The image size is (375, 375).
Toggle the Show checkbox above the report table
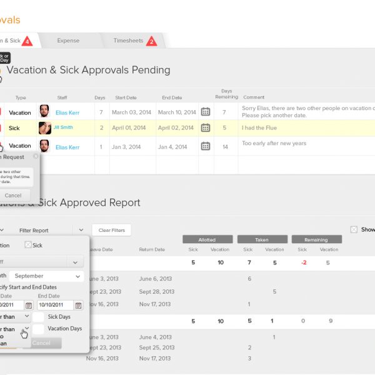(354, 229)
